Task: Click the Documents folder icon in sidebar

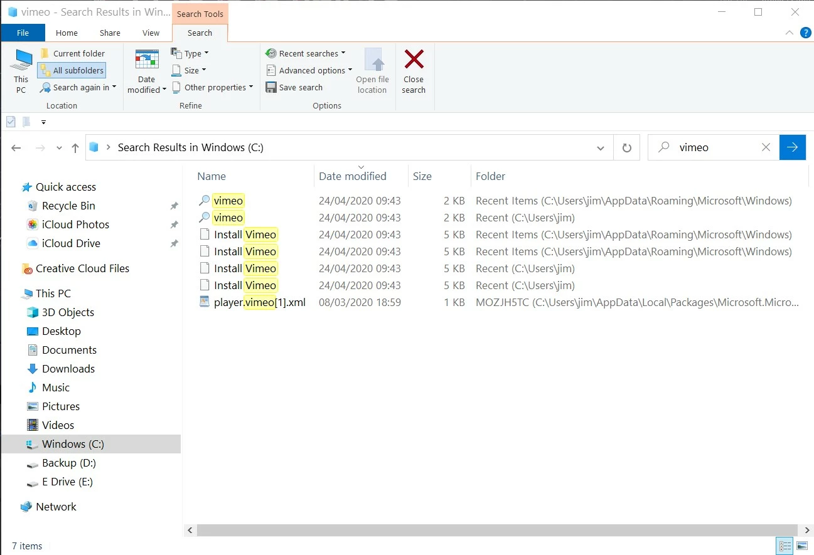Action: [33, 350]
